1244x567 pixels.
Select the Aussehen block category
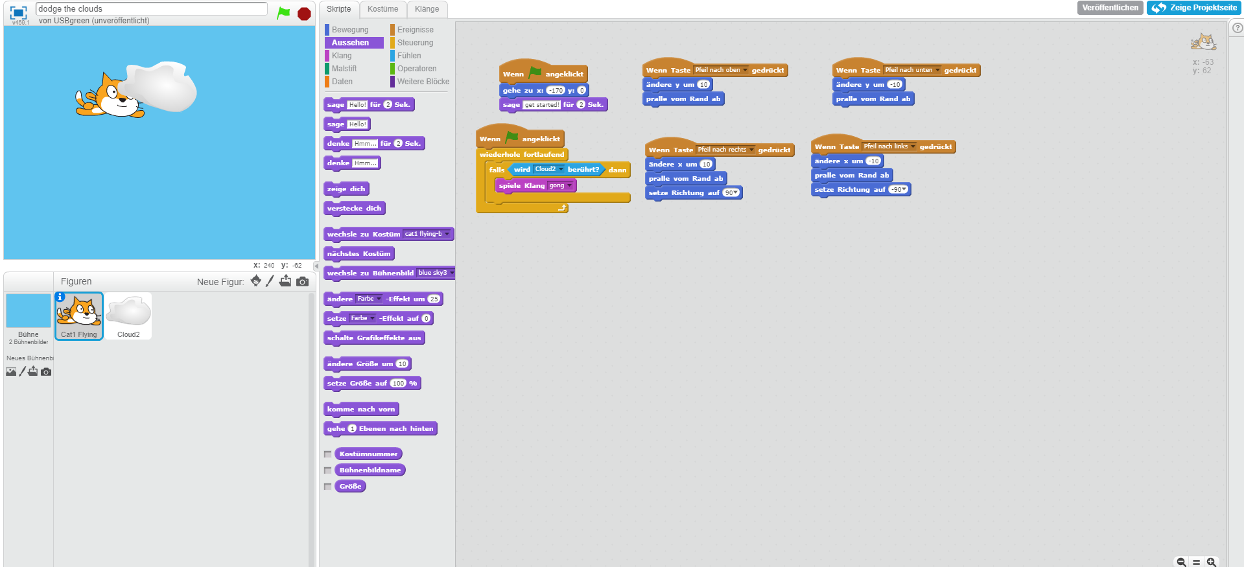tap(353, 43)
